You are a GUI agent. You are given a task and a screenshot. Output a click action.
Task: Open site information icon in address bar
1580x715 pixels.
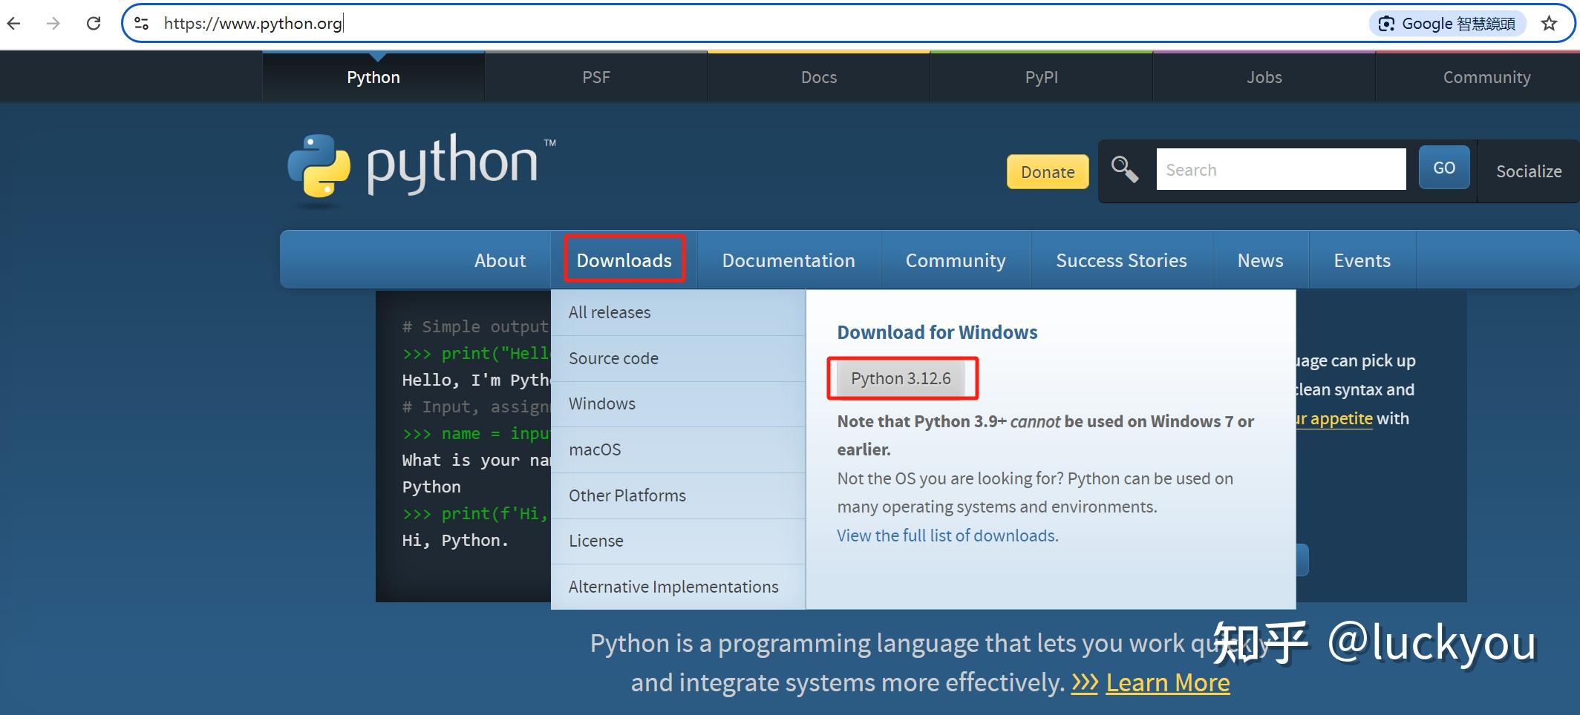tap(142, 24)
